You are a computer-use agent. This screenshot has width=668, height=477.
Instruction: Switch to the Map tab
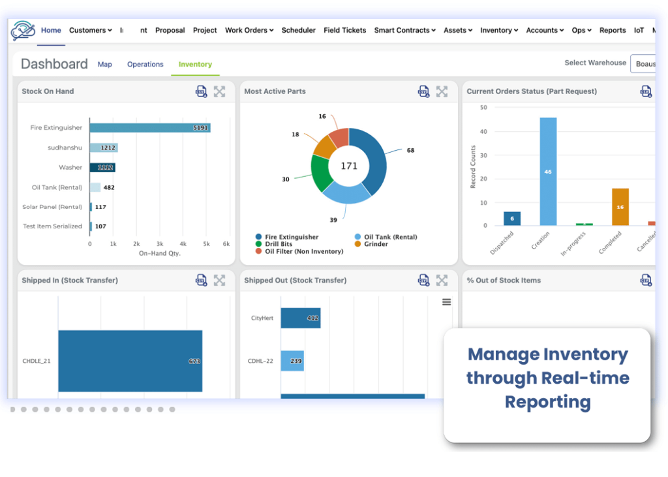(x=105, y=64)
